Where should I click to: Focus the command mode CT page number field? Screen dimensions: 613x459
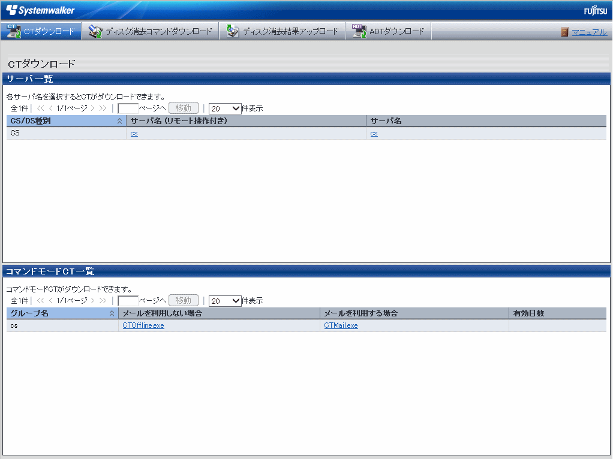click(x=128, y=301)
